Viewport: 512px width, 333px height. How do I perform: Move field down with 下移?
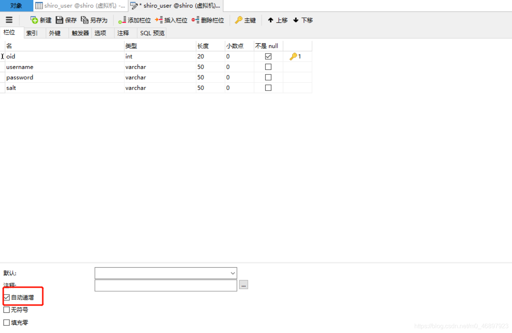point(303,20)
